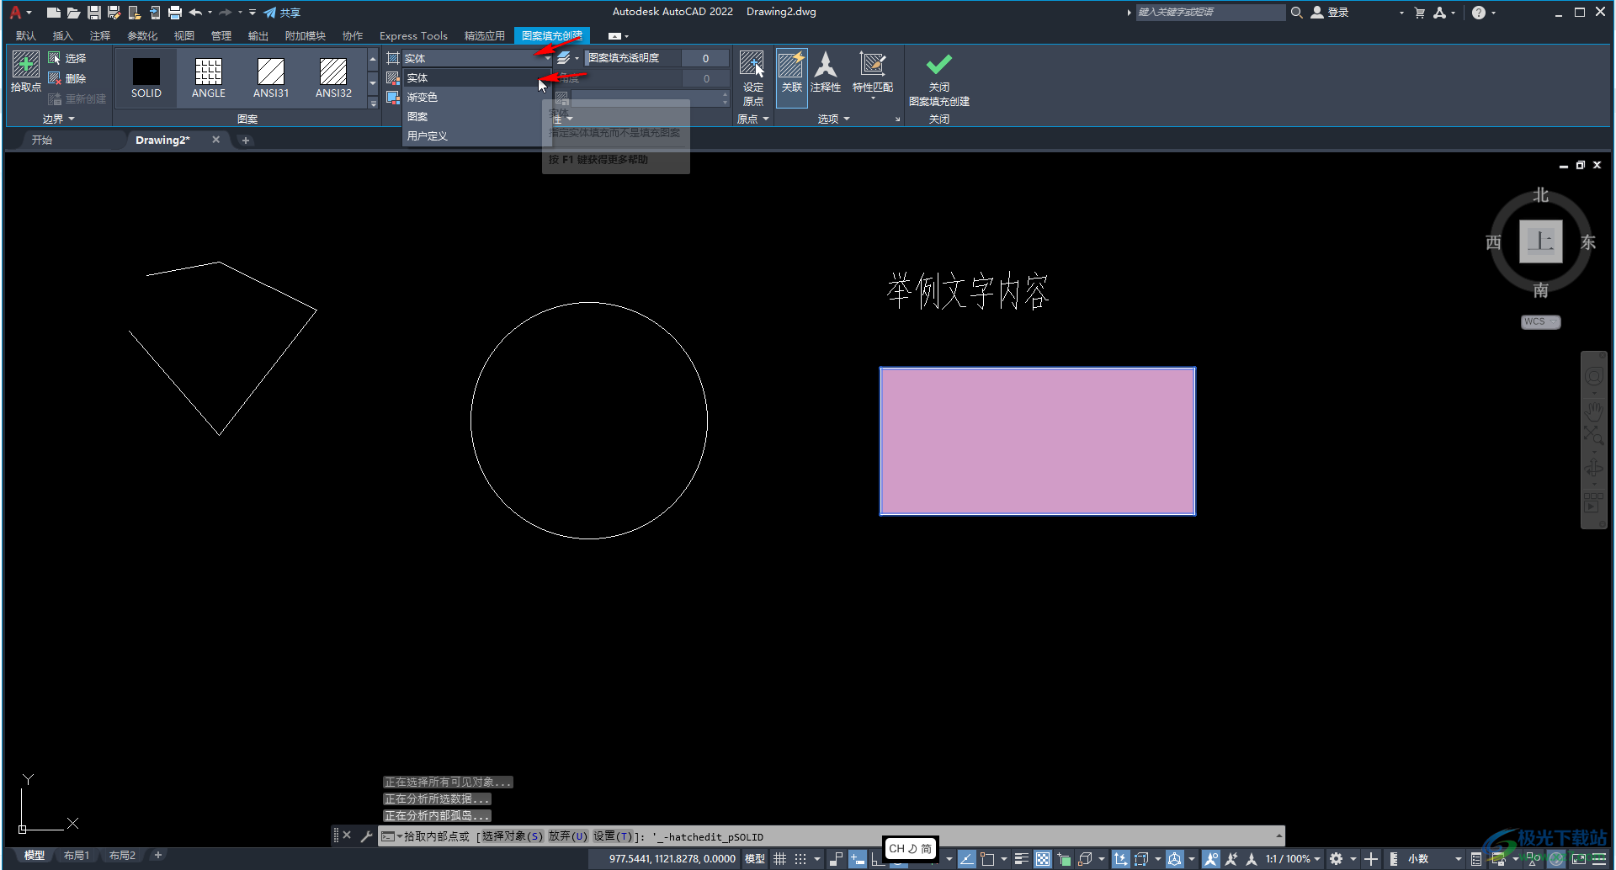This screenshot has height=870, width=1616.
Task: Toggle transparency checker icon in status bar
Action: pyautogui.click(x=1043, y=859)
